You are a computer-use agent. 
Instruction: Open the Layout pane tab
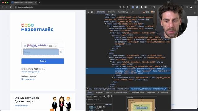click(x=109, y=92)
